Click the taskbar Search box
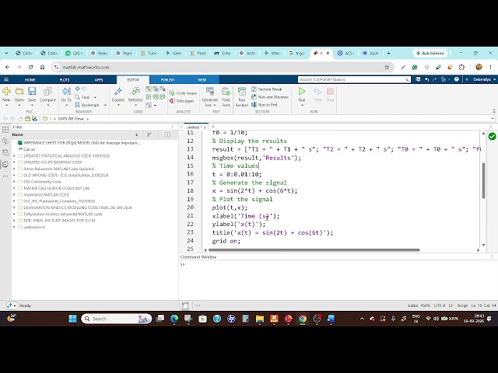Viewport: 498px width, 373px height. tap(116, 319)
